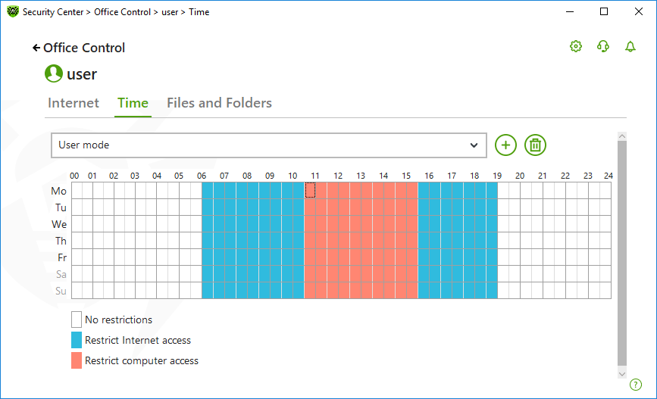Viewport: 657px width, 399px height.
Task: Click the 'Restrict computer access' legend text
Action: [x=142, y=361]
